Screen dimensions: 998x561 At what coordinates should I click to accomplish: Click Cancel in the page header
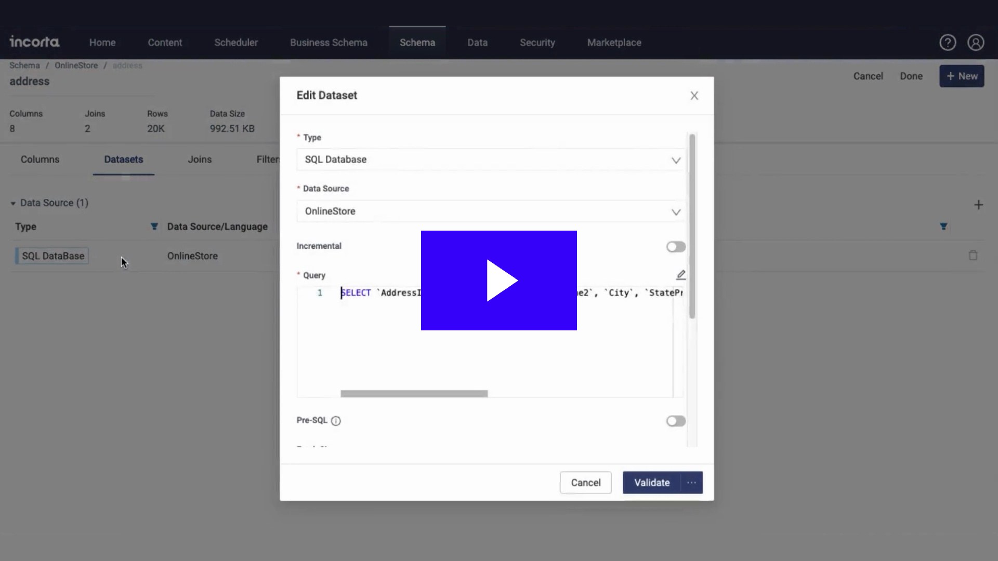point(868,76)
